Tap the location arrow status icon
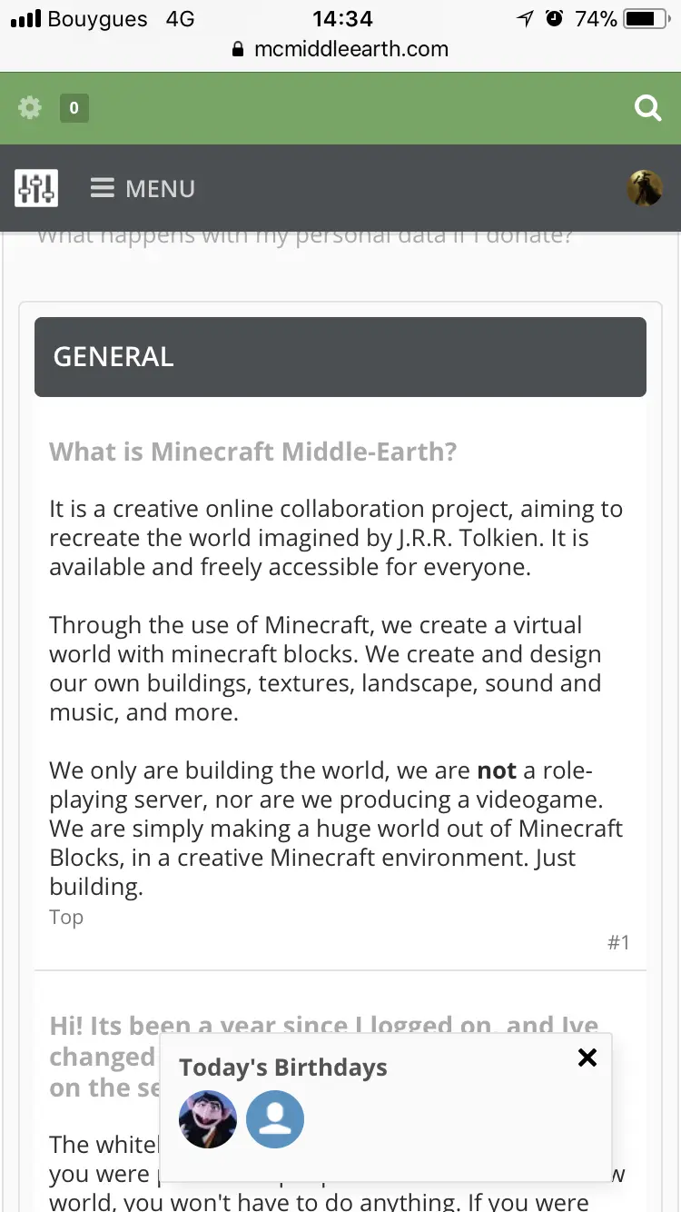 click(x=525, y=18)
